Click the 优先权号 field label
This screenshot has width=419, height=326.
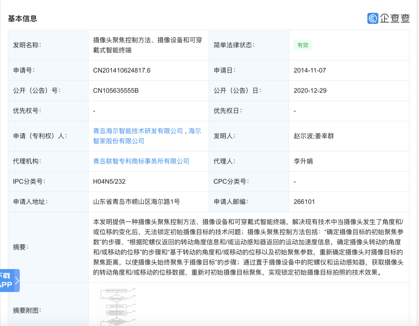(x=27, y=111)
